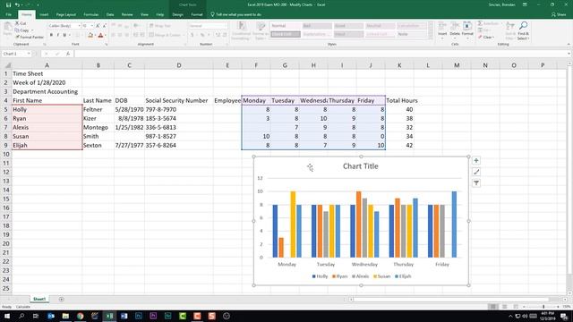The height and width of the screenshot is (322, 573).
Task: Open Chrome from the taskbar
Action: pyautogui.click(x=80, y=316)
